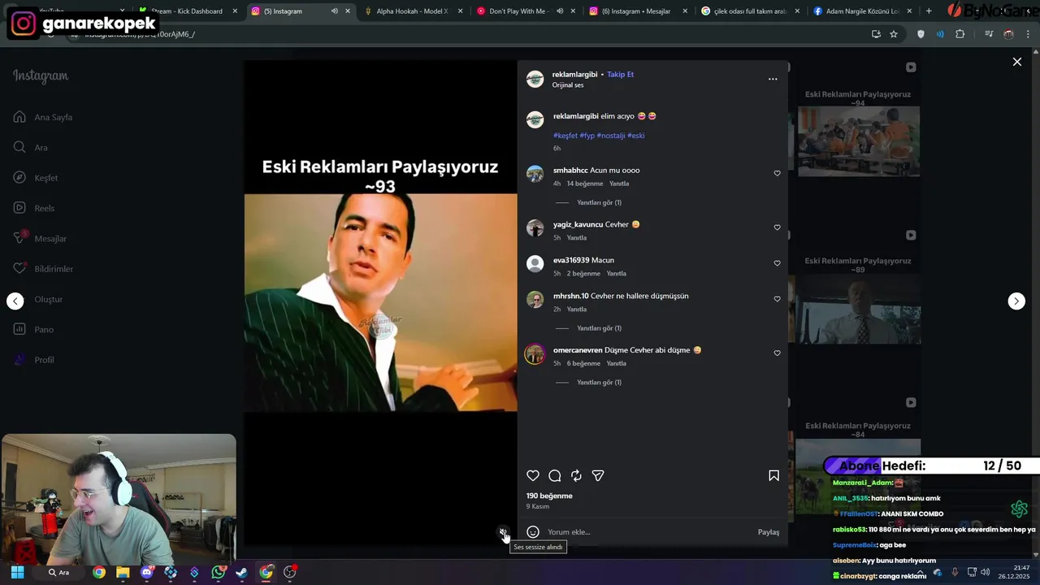The height and width of the screenshot is (585, 1040).
Task: Click Paylaş to post the comment
Action: click(769, 532)
